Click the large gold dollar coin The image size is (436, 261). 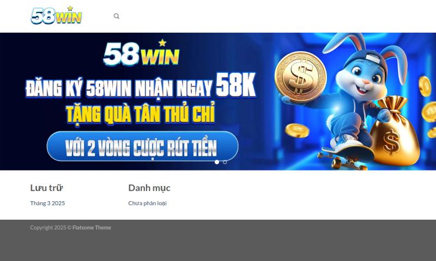(x=300, y=77)
